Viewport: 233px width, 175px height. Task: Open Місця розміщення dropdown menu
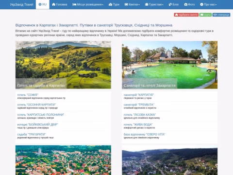88,4
